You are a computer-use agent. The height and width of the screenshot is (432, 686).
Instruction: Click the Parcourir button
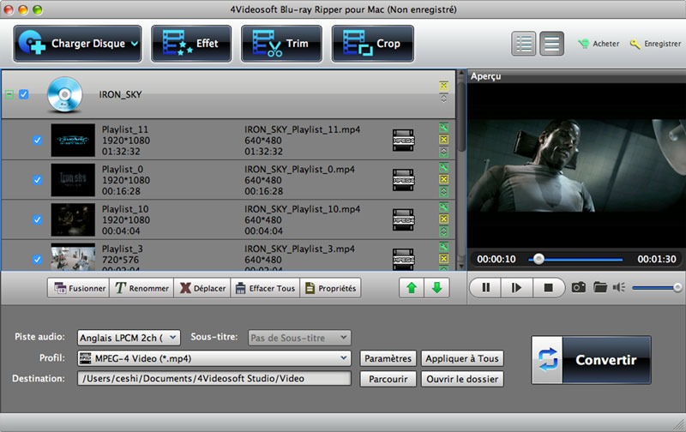pyautogui.click(x=388, y=379)
